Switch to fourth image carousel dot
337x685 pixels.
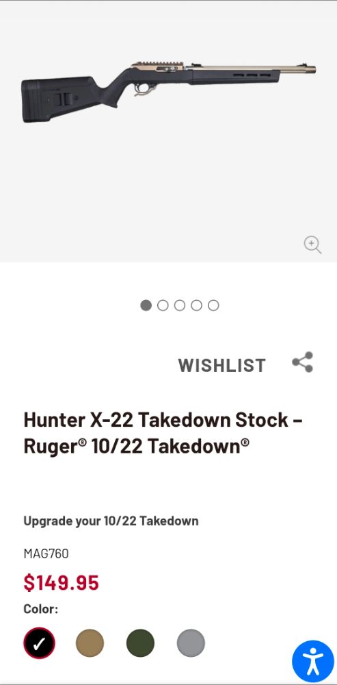197,306
